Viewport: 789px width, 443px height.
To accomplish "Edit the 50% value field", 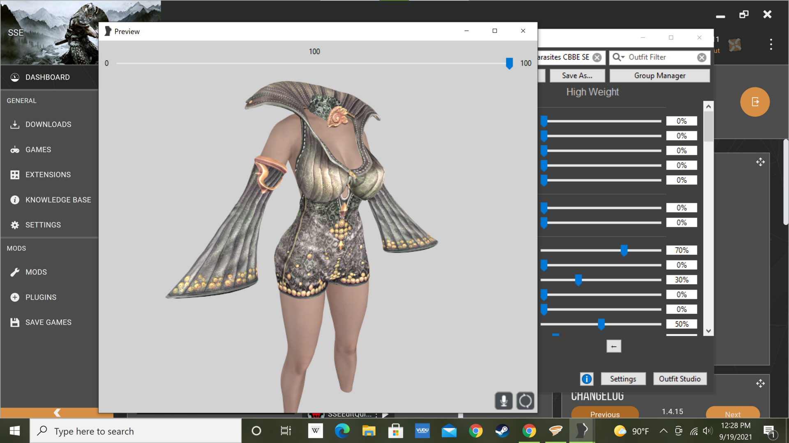I will point(681,324).
